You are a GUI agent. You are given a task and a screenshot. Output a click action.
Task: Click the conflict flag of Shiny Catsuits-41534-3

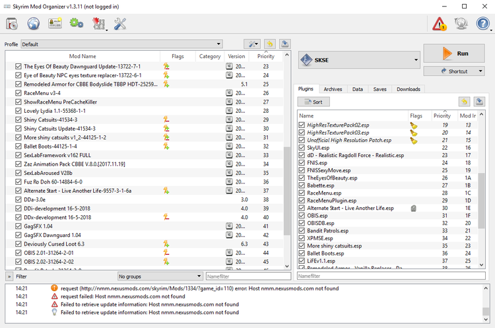coord(166,119)
